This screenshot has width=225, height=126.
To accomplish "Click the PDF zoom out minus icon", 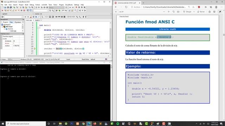I will [164, 12].
